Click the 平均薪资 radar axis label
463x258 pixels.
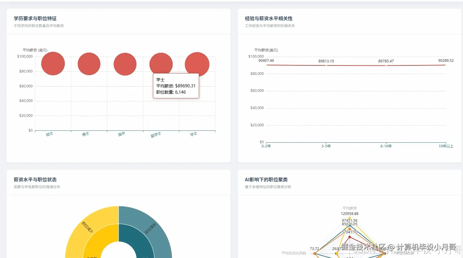349,208
